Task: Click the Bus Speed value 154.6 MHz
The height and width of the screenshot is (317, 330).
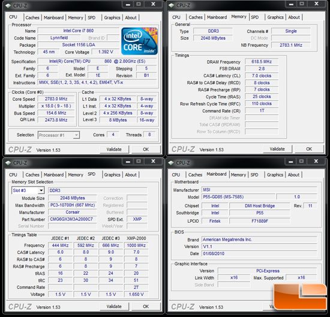Action: pyautogui.click(x=56, y=113)
